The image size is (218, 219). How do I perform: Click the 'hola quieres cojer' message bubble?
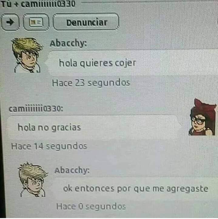tap(132, 63)
